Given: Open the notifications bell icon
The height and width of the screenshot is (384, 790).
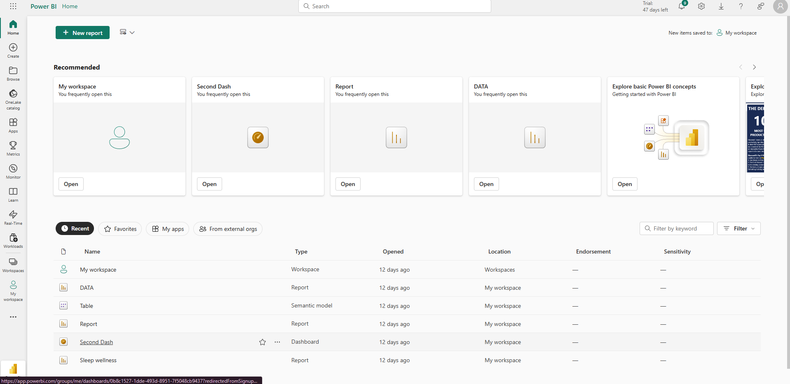Looking at the screenshot, I should tap(682, 6).
